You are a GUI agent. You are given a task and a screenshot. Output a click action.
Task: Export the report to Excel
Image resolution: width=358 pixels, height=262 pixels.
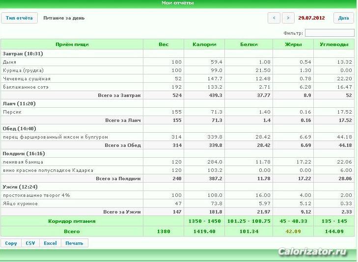(x=50, y=243)
